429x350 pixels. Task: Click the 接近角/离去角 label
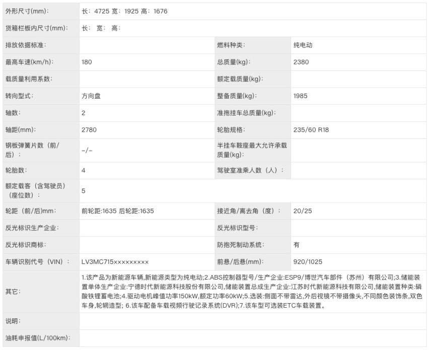248,211
